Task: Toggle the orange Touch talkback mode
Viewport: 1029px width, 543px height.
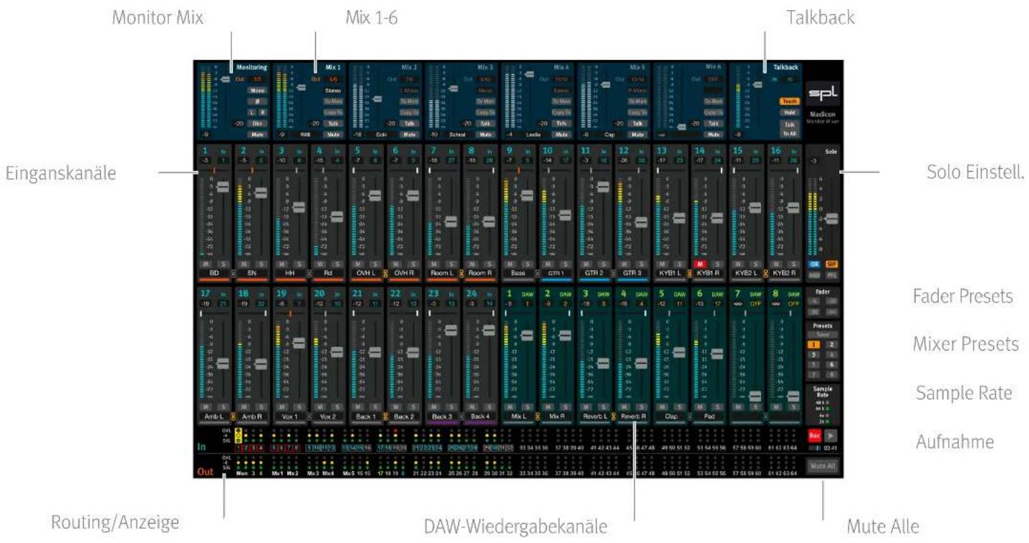Action: click(x=790, y=102)
